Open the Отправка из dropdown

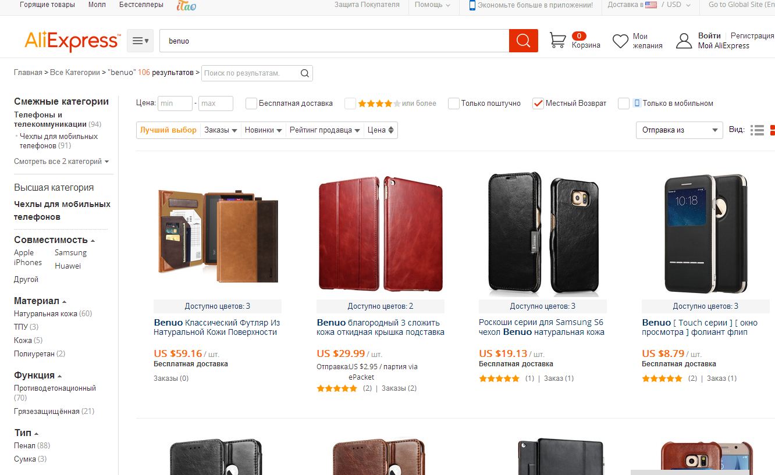[679, 130]
